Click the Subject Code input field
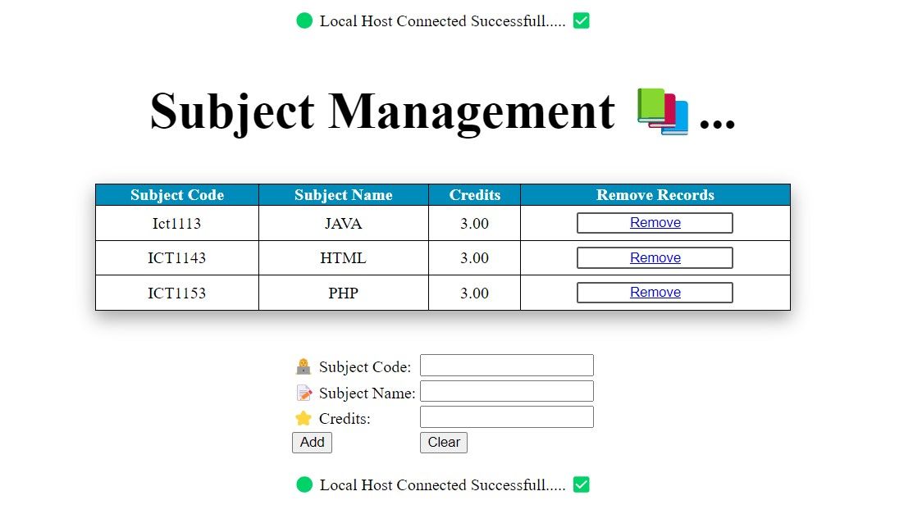The image size is (913, 523). pos(506,365)
